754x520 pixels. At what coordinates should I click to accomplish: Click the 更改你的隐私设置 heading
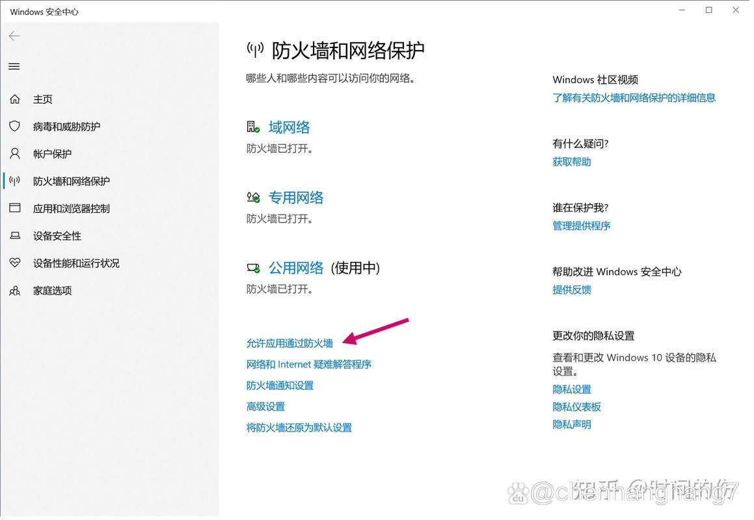point(593,335)
